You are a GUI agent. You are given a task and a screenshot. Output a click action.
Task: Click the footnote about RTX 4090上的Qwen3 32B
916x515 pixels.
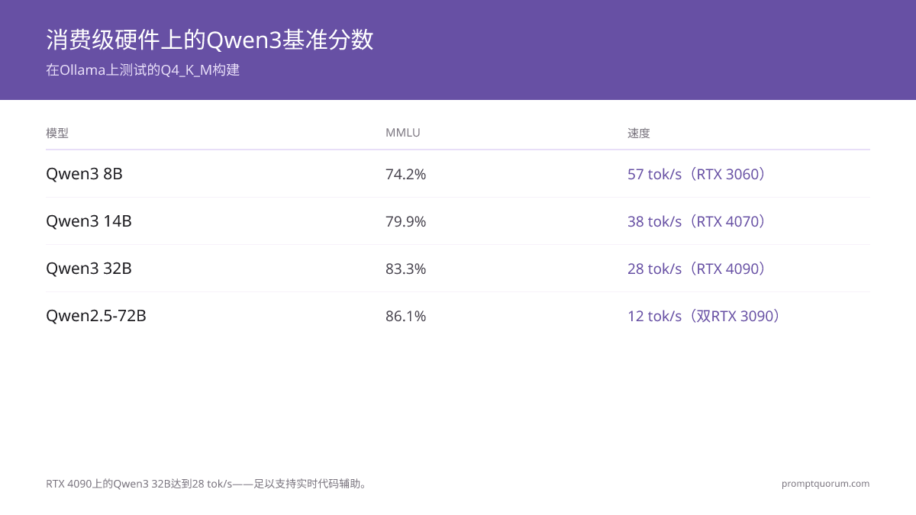click(x=208, y=484)
